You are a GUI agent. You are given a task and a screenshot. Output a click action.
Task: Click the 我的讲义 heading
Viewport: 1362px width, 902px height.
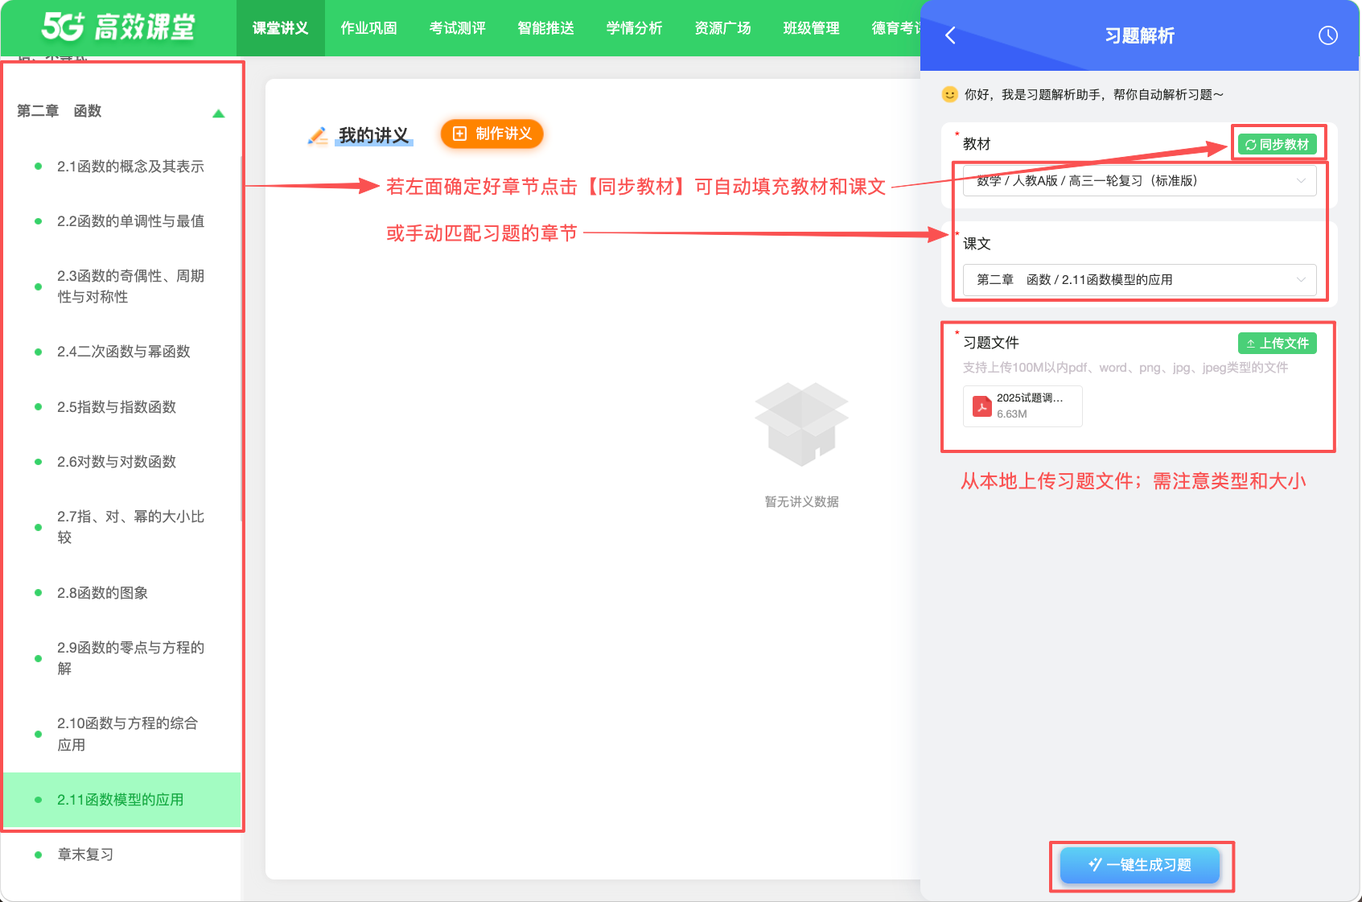(x=374, y=135)
